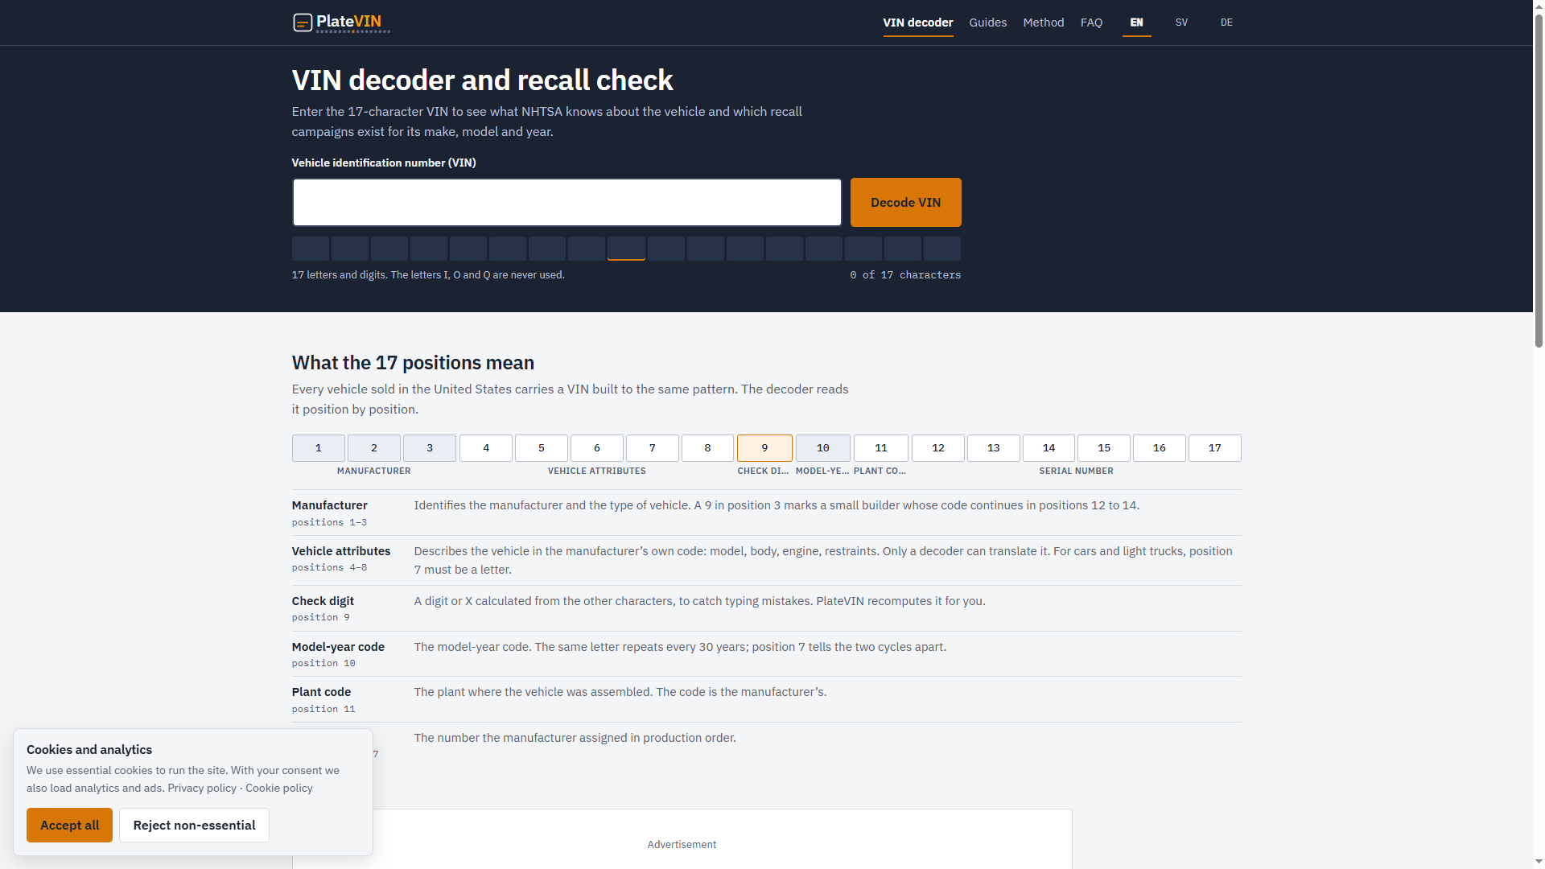Open the FAQ nav link

coord(1091,23)
